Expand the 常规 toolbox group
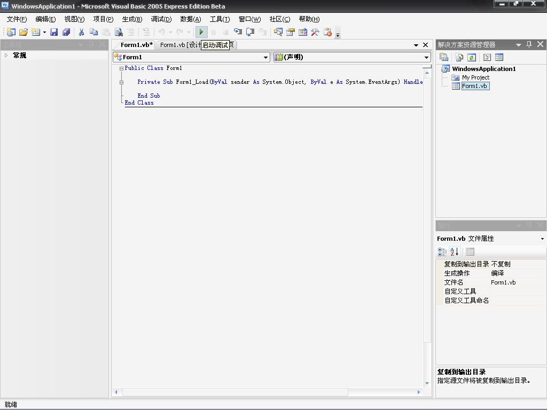 [6, 55]
